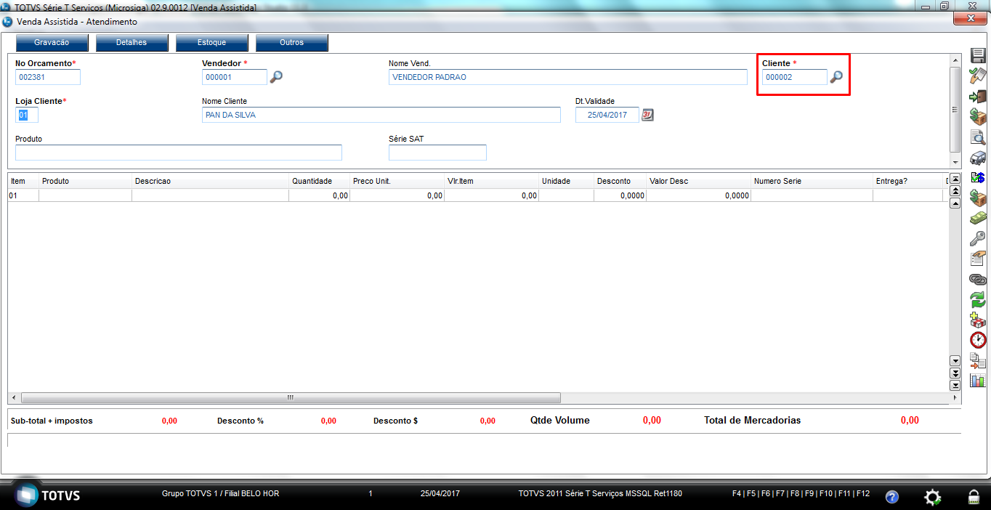Click the hand holding list document icon
991x510 pixels.
pos(978,259)
